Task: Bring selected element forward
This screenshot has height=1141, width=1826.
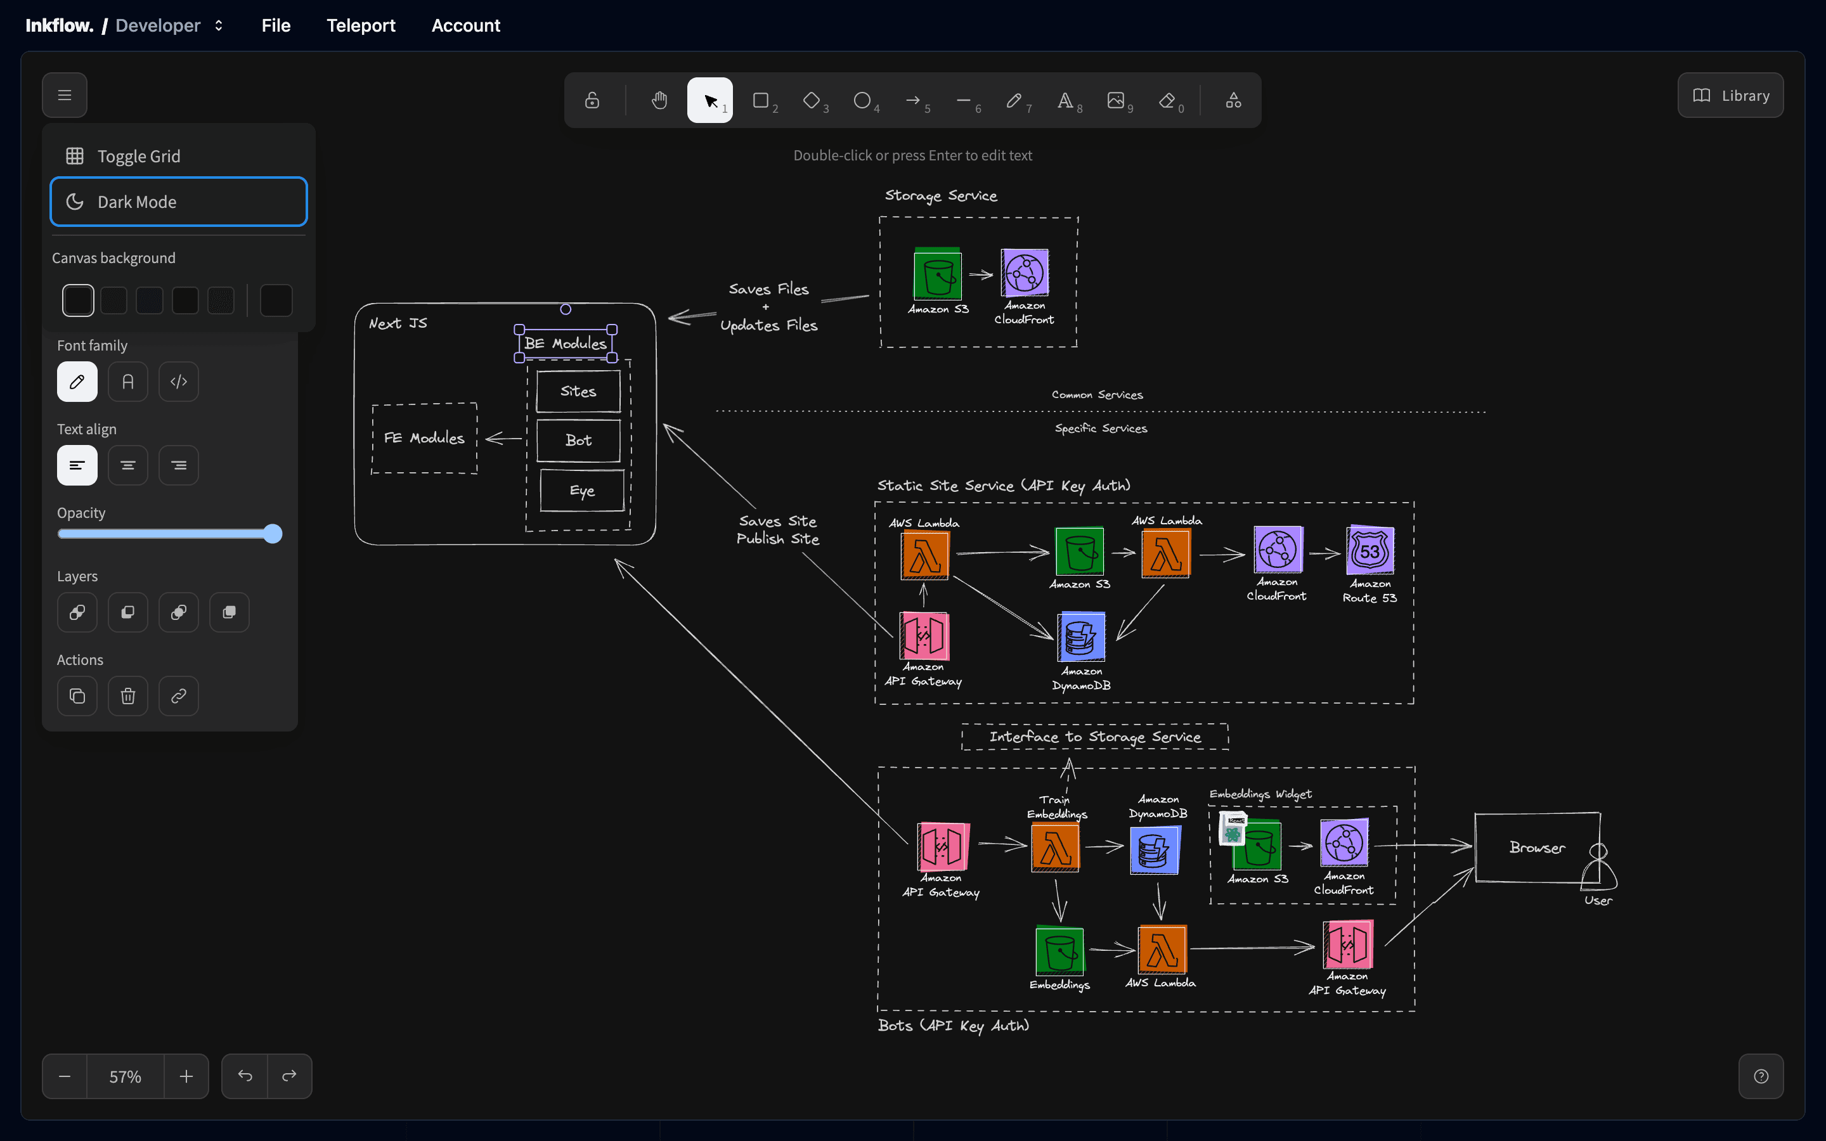Action: point(179,612)
